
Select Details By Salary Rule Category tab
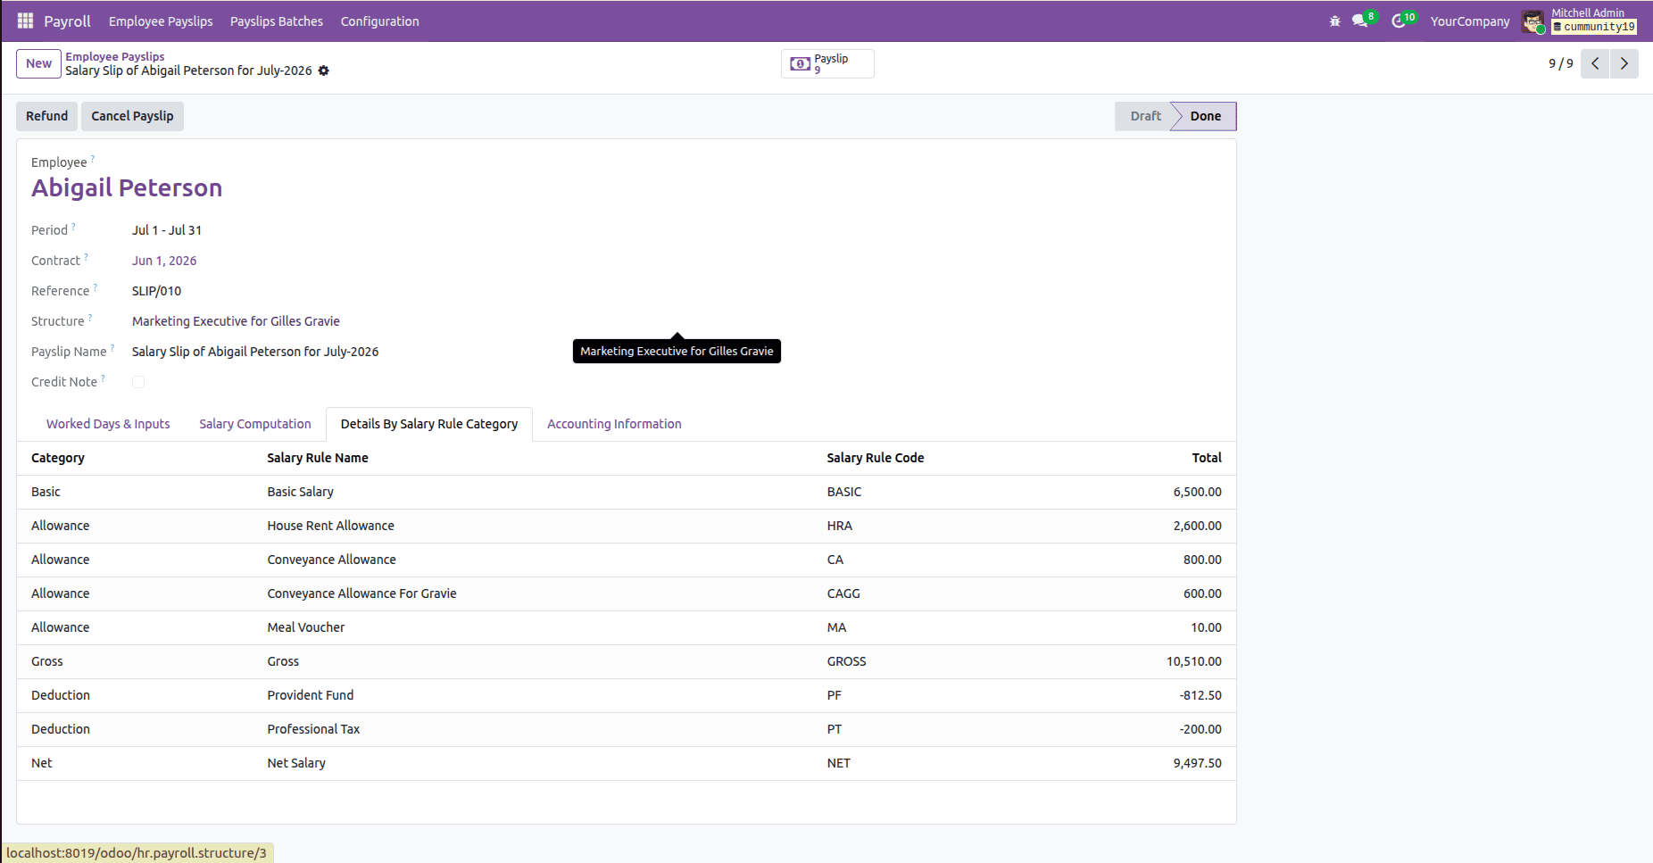(x=429, y=424)
